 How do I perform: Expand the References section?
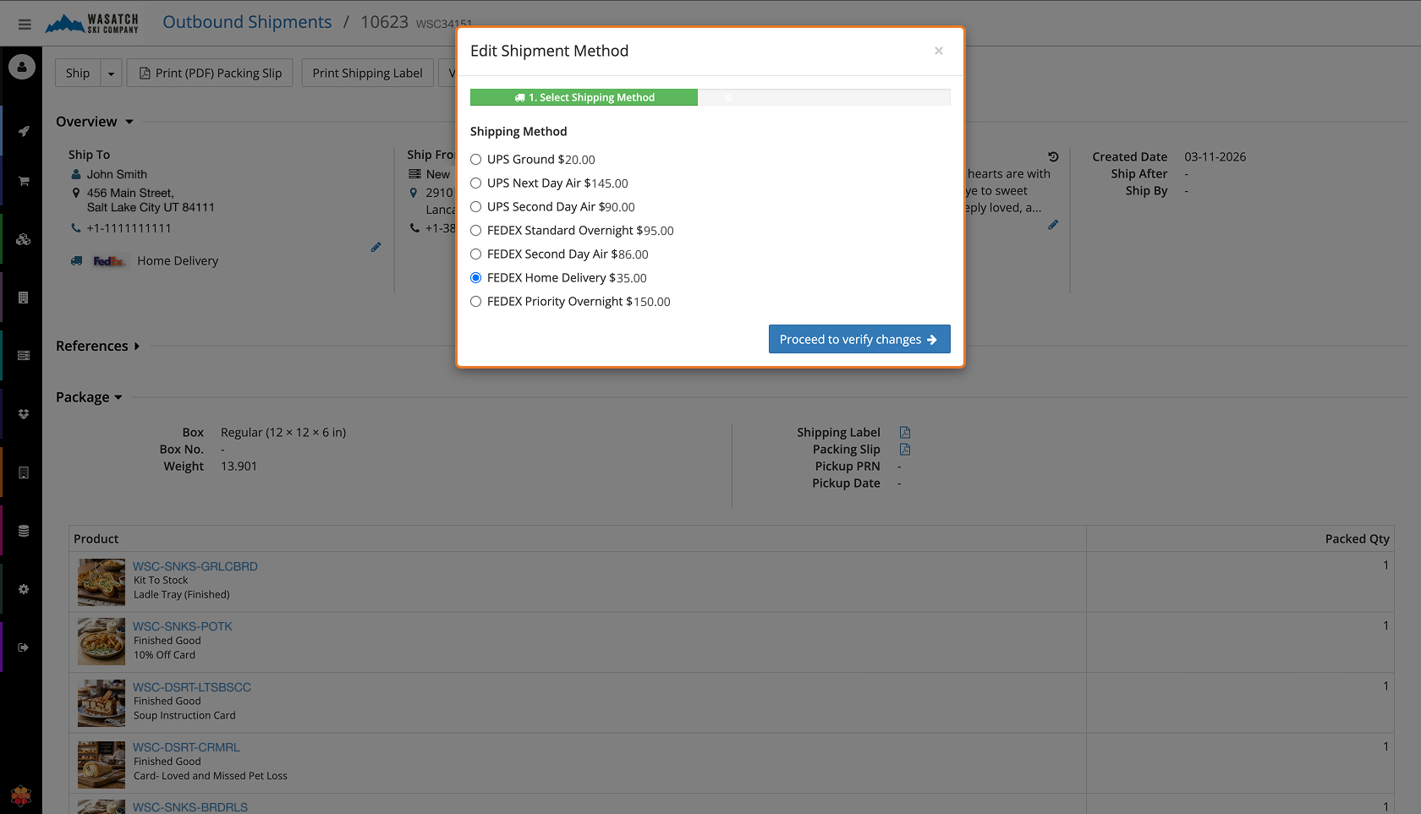click(x=98, y=347)
